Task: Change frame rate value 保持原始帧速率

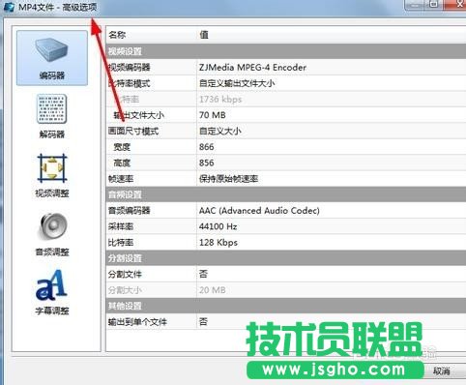Action: 228,179
